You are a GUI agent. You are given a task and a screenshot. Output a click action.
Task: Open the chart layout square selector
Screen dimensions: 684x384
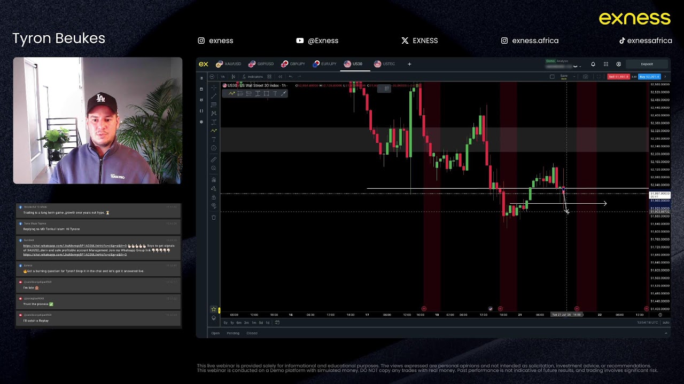coord(552,76)
